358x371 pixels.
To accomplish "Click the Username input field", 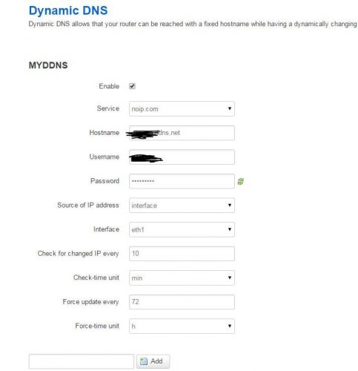I will 182,157.
